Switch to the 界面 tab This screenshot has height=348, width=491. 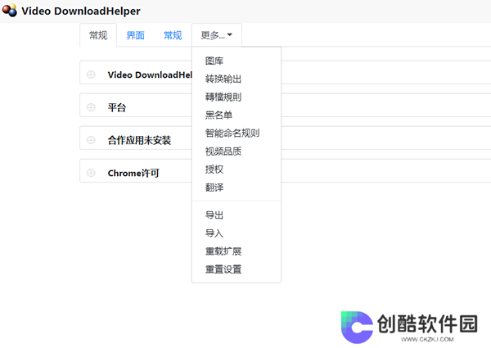pos(135,35)
